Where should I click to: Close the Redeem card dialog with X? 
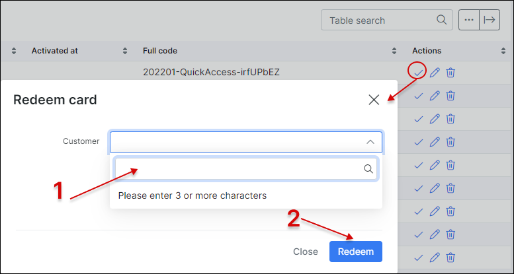point(374,100)
